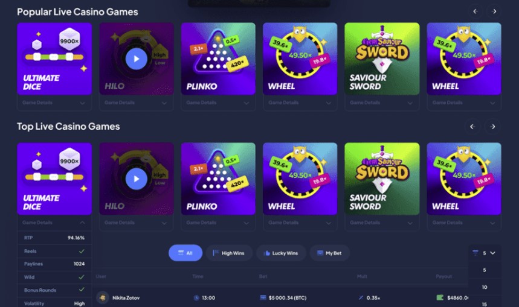Go to next Popular Live Casino Games
The height and width of the screenshot is (307, 519).
point(494,11)
